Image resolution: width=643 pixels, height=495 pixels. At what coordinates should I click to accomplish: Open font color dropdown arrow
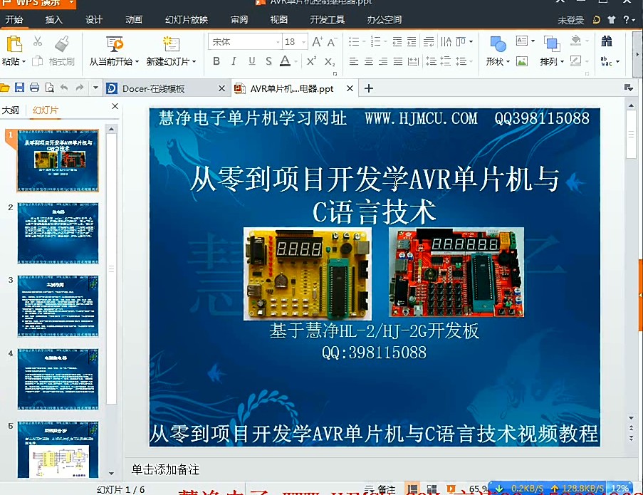[x=296, y=62]
